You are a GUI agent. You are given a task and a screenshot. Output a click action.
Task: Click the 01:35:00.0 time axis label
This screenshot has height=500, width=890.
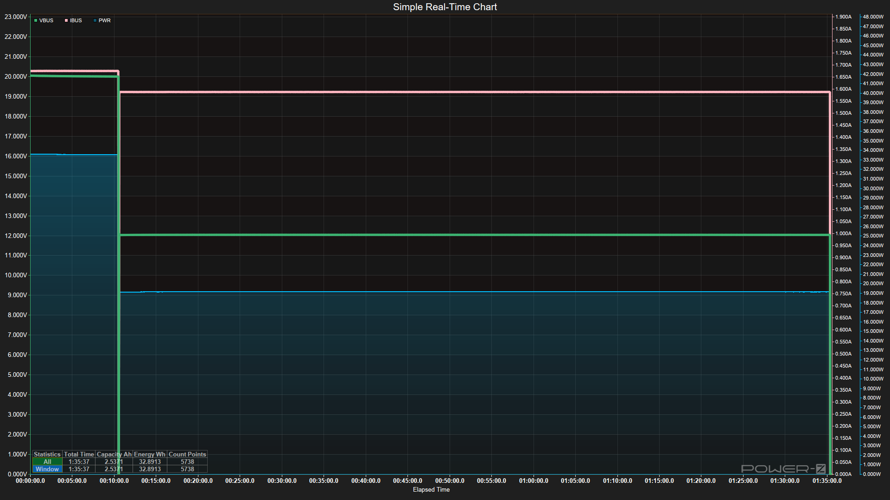827,481
